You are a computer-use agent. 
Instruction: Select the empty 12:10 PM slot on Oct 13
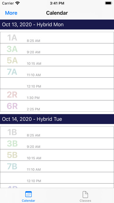[57, 83]
